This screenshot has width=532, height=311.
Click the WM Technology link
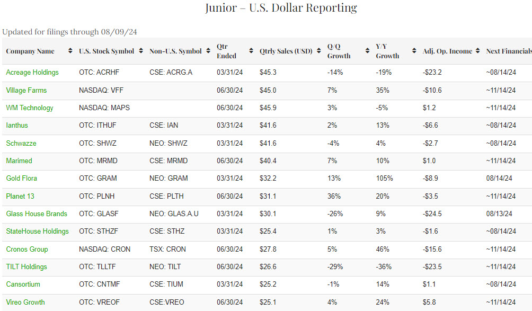[30, 108]
